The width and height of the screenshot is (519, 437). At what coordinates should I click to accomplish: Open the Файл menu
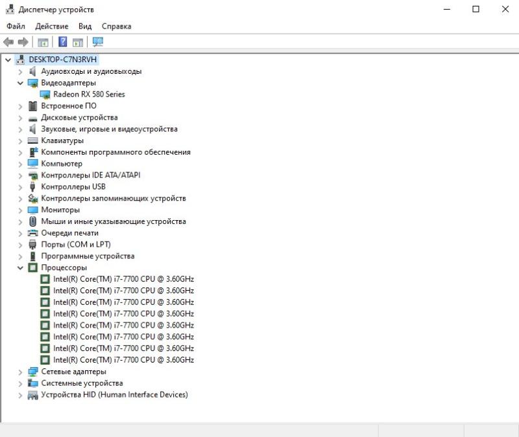16,26
